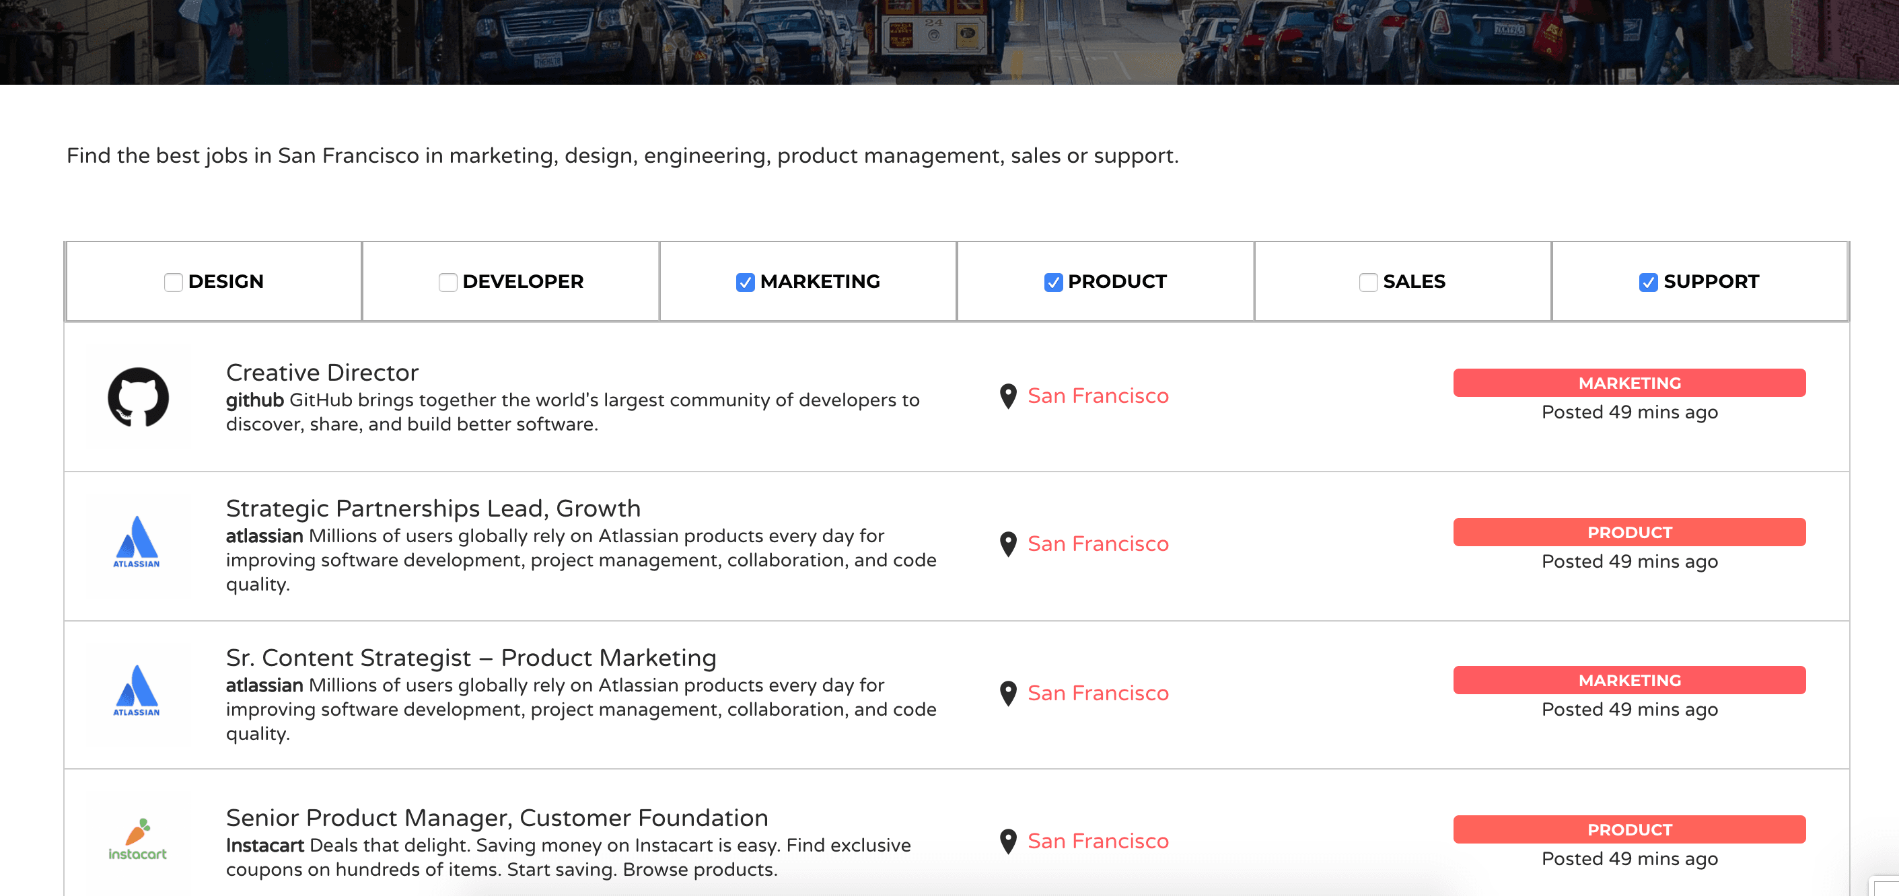Open the Senior Product Manager, Customer Foundation listing
This screenshot has width=1899, height=896.
tap(496, 818)
